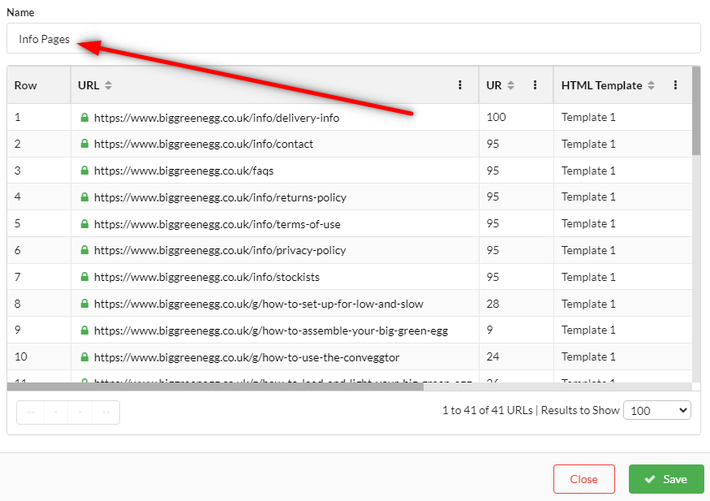The width and height of the screenshot is (710, 501).
Task: Click UR value 24 in row 10
Action: tap(493, 357)
